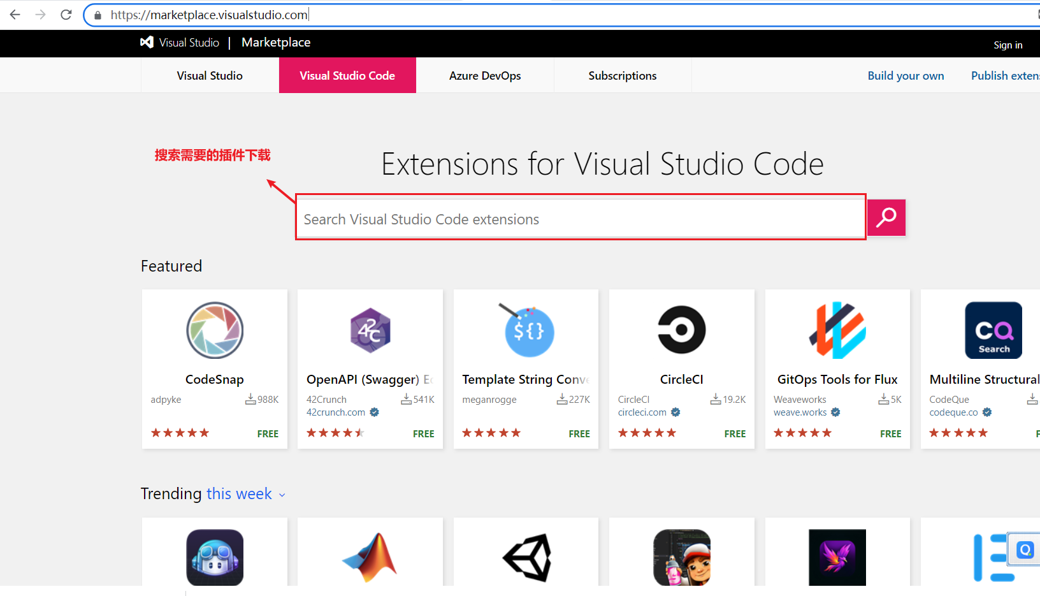Click the 19.2K download count on CircleCI
Screen dimensions: 1040x596
tap(728, 400)
